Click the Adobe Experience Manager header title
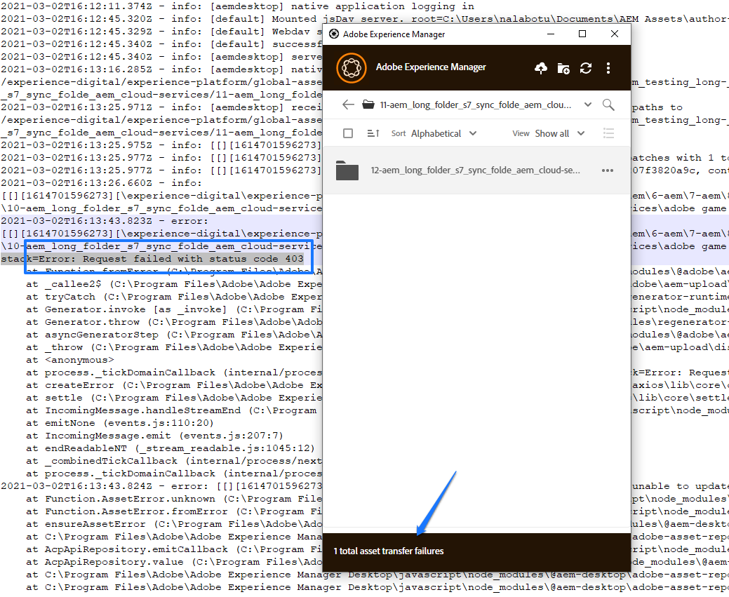Viewport: 729px width, 597px height. 431,67
